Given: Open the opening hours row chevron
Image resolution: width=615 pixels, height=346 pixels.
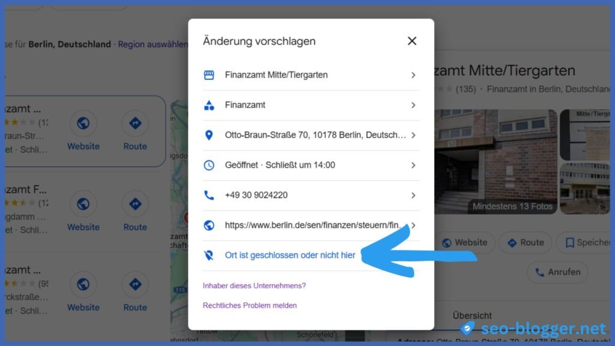Looking at the screenshot, I should click(x=413, y=165).
